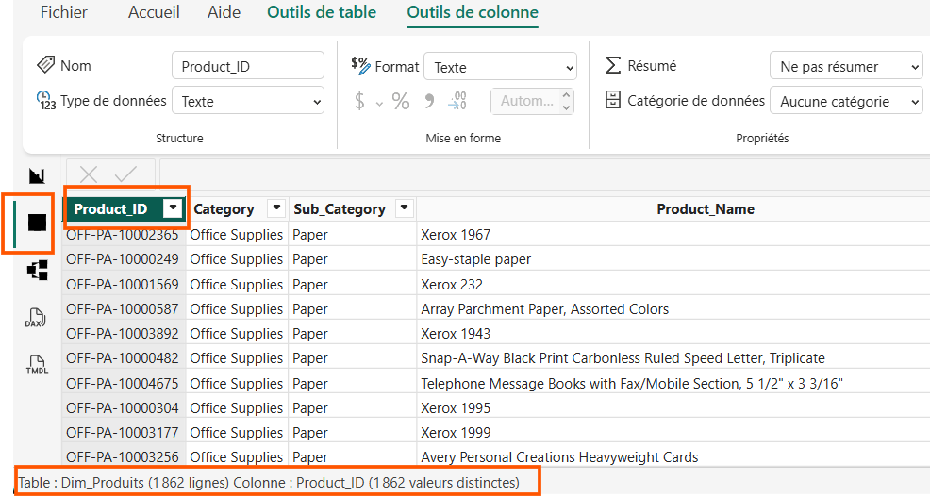930x496 pixels.
Task: Open the DAX query view icon
Action: point(36,318)
